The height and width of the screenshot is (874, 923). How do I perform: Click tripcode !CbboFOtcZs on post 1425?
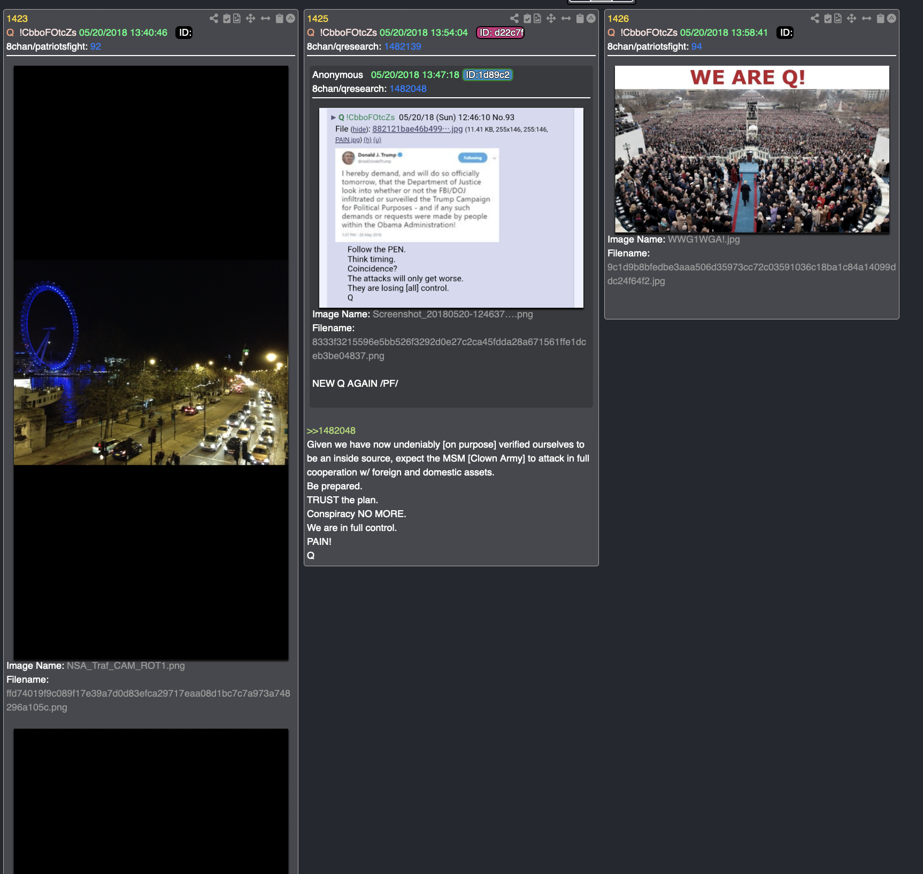pyautogui.click(x=348, y=33)
